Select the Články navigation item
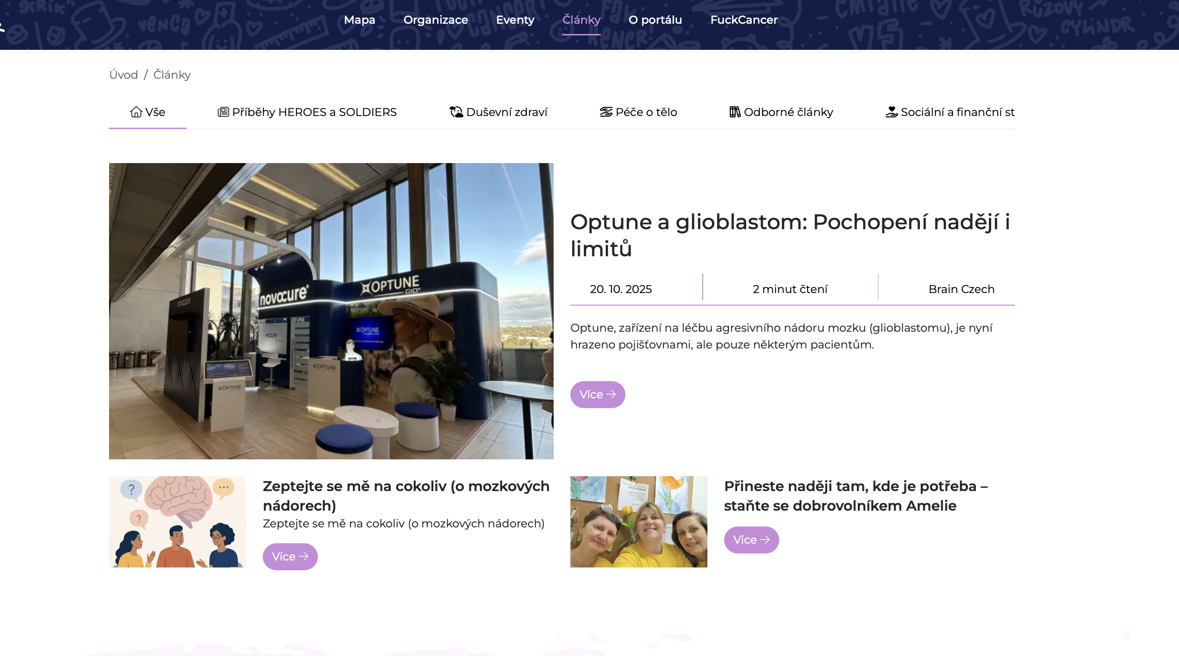Viewport: 1179px width, 656px height. tap(581, 20)
